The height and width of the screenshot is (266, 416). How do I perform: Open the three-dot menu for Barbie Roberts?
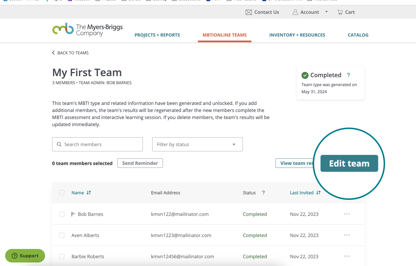(347, 256)
